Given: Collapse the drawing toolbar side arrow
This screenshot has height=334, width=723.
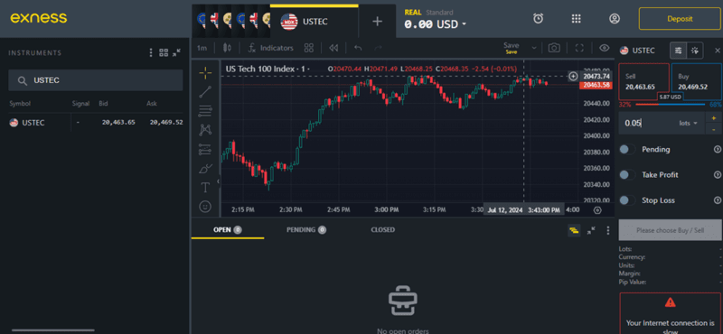Looking at the screenshot, I should click(x=218, y=181).
